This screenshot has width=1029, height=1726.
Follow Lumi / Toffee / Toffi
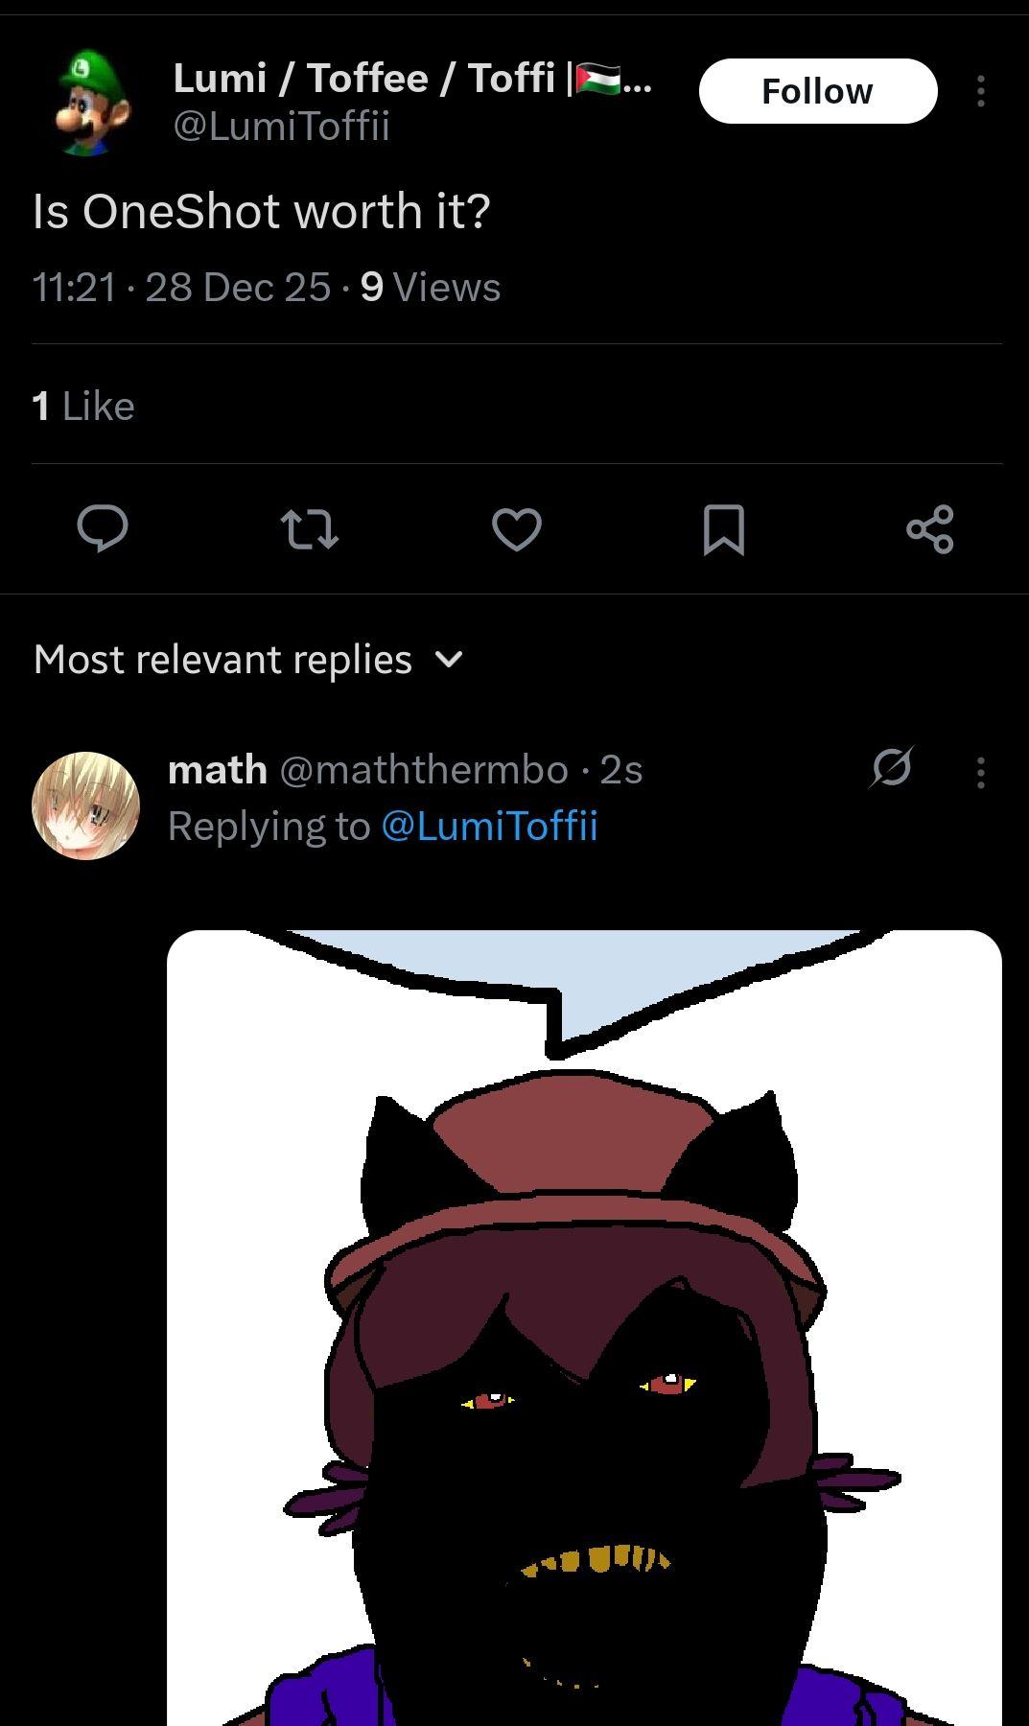[817, 91]
